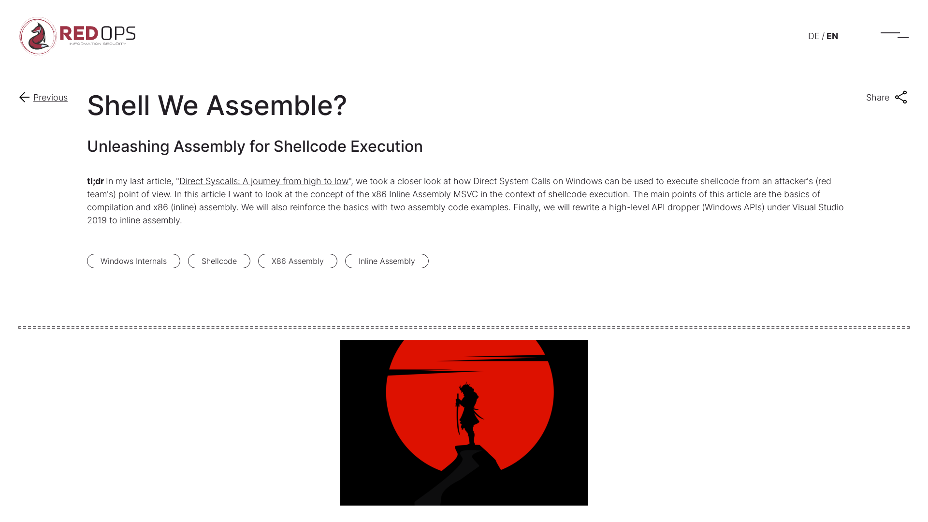Screen dimensions: 928x522
Task: Click the Shellcode tag
Action: pyautogui.click(x=218, y=261)
